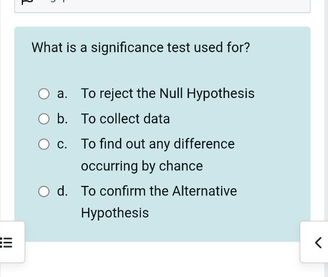Choose the radio button for option c
The width and height of the screenshot is (328, 277).
coord(44,144)
